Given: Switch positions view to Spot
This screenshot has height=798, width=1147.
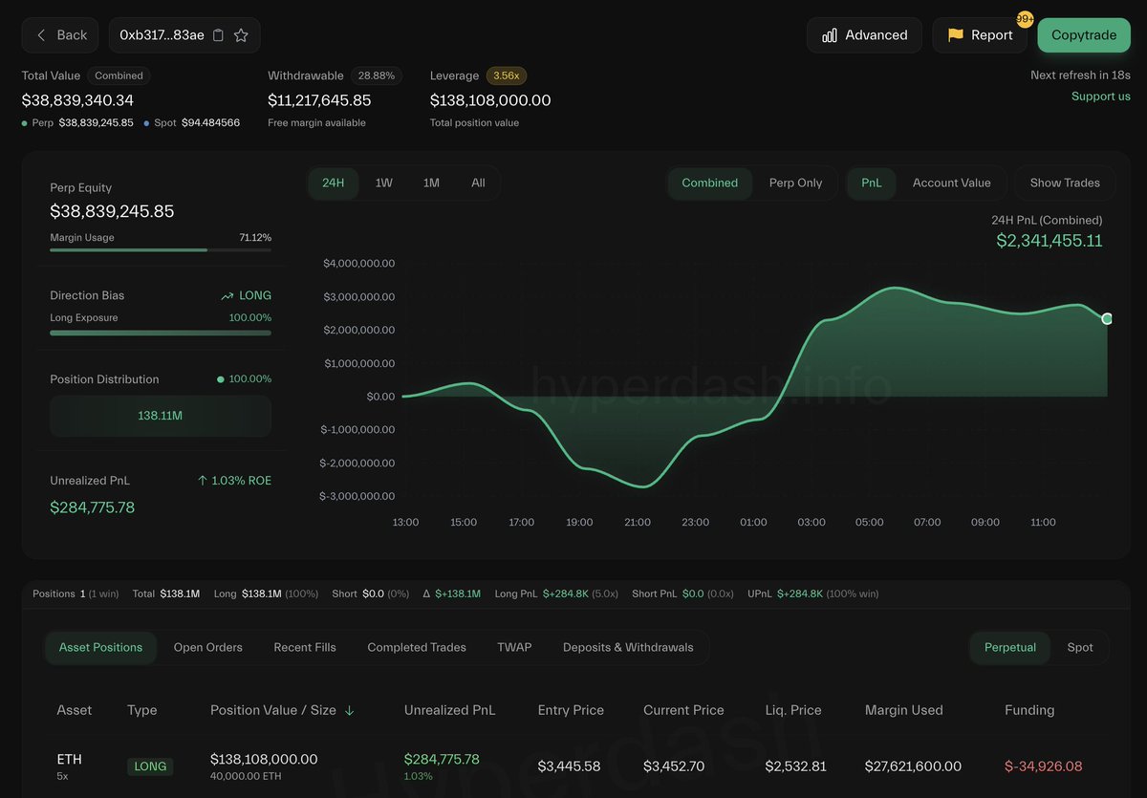Looking at the screenshot, I should (x=1080, y=647).
